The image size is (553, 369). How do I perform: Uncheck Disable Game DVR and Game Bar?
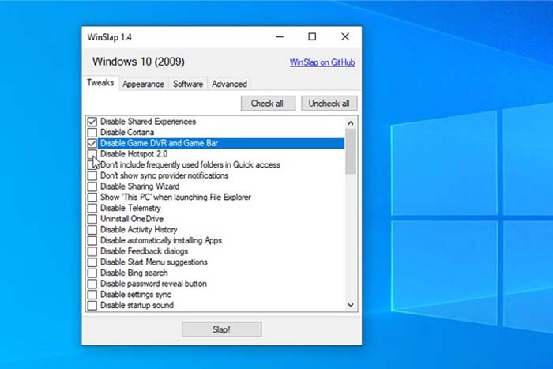tap(92, 143)
